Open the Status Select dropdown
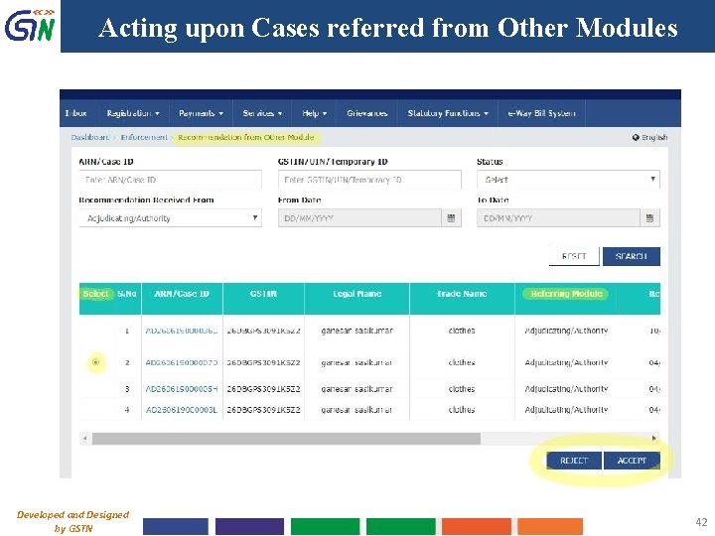Viewport: 715px width, 536px height. tap(568, 180)
